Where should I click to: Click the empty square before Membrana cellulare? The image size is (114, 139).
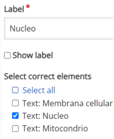click(15, 103)
